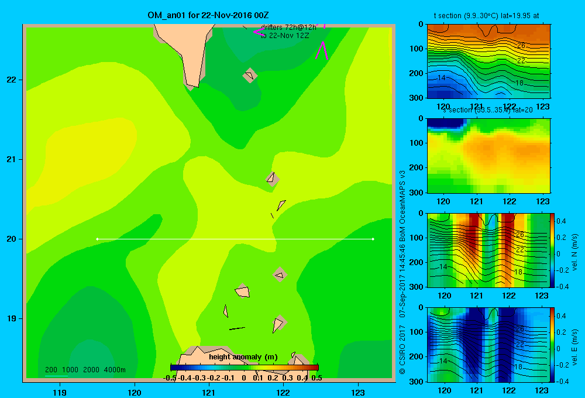585x398 pixels.
Task: Click the height anomaly colorbar
Action: [x=245, y=368]
